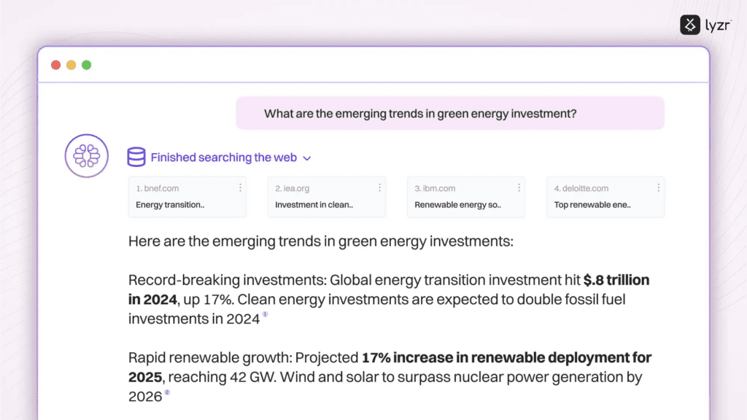Open three-dot menu on bnef.com card

(240, 188)
